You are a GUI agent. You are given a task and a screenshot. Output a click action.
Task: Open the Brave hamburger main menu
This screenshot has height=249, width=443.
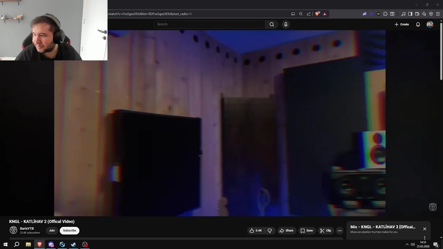[438, 14]
